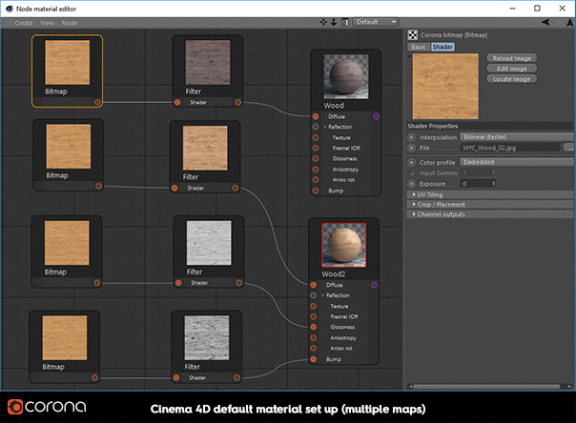Click the Reload Image button
Image resolution: width=576 pixels, height=423 pixels.
[x=512, y=58]
